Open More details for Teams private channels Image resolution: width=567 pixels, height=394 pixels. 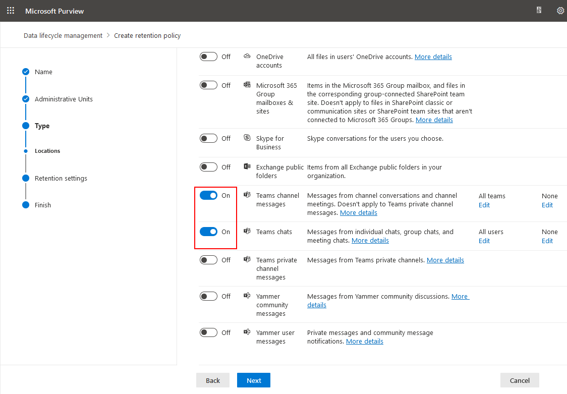pyautogui.click(x=445, y=260)
